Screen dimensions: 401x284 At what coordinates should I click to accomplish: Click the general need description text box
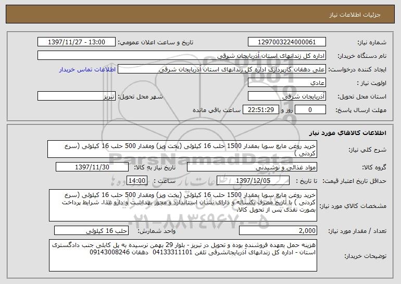click(x=182, y=149)
